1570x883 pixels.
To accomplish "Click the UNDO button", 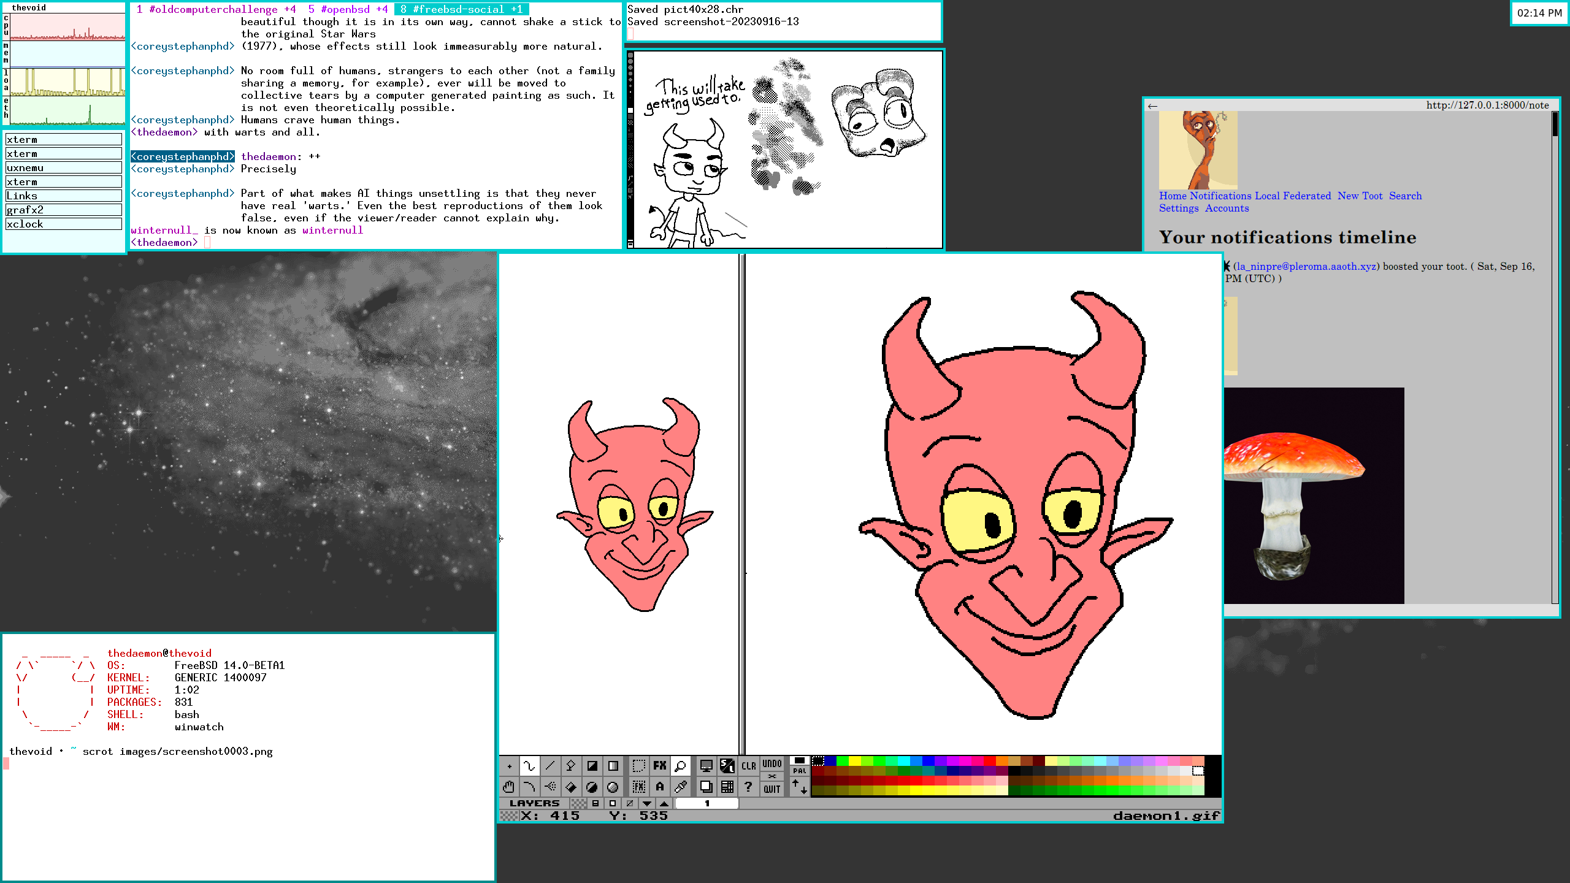I will point(772,764).
